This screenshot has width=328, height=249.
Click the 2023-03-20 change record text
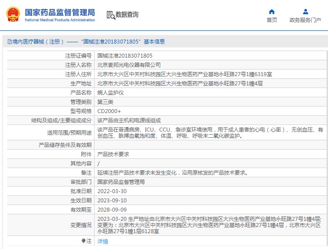tap(209, 225)
